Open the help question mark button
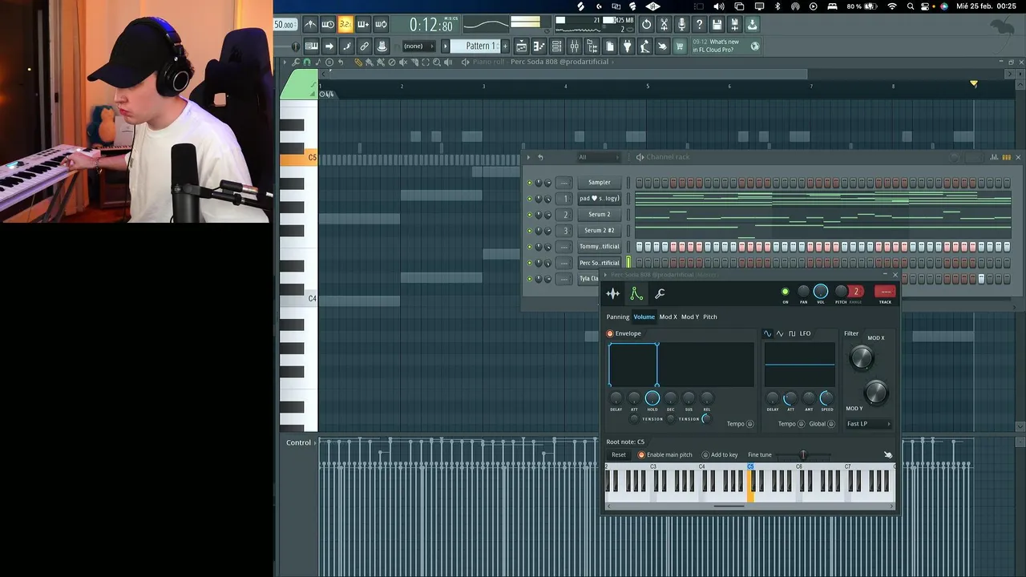The height and width of the screenshot is (577, 1026). tap(699, 25)
